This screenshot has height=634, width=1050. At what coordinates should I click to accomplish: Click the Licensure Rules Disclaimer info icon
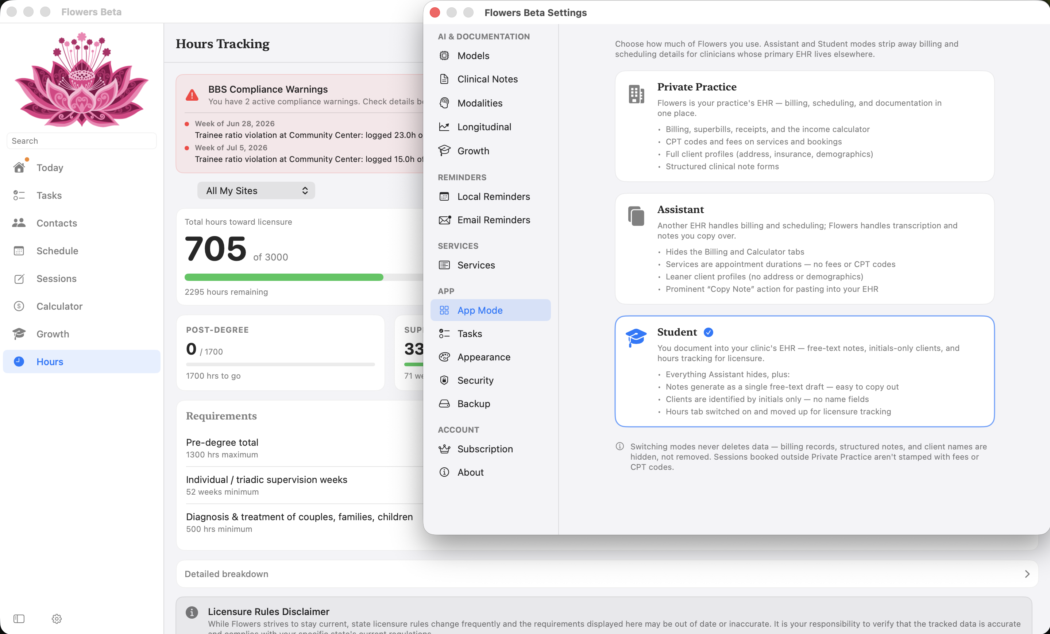pos(192,612)
